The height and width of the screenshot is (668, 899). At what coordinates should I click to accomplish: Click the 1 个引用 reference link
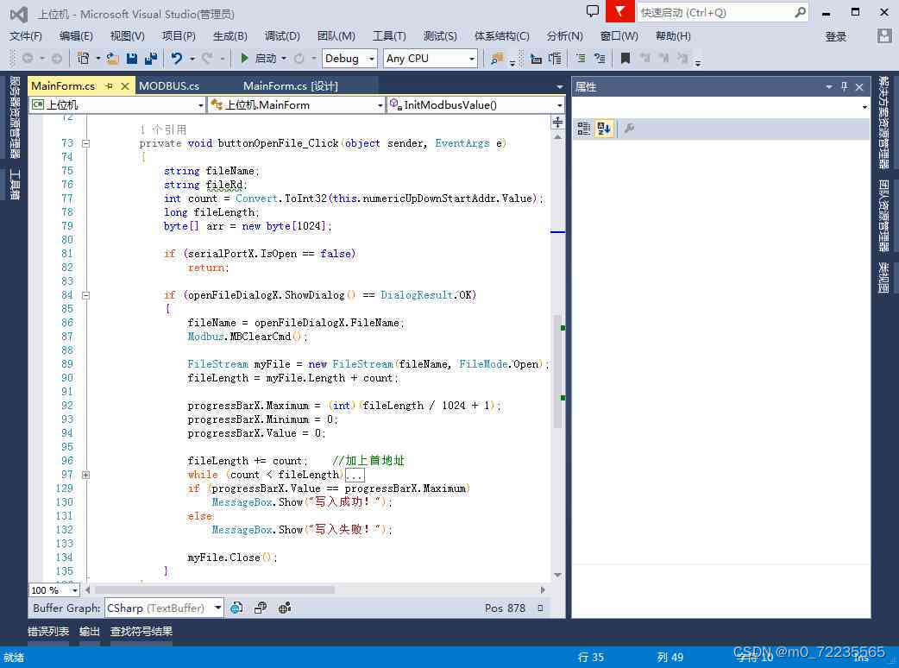pos(163,129)
